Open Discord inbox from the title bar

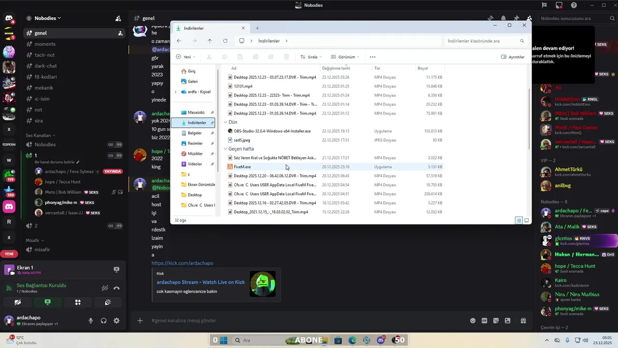click(559, 5)
